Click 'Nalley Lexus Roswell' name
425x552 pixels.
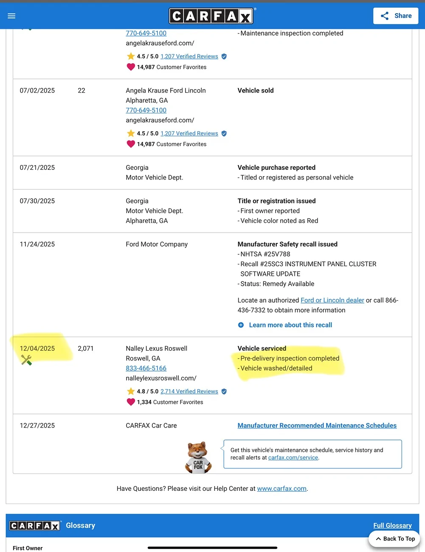pos(157,349)
